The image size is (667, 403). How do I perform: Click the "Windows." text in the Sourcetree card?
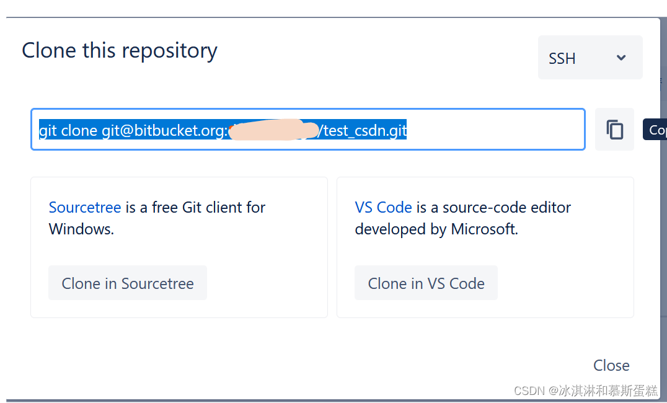[x=81, y=229]
